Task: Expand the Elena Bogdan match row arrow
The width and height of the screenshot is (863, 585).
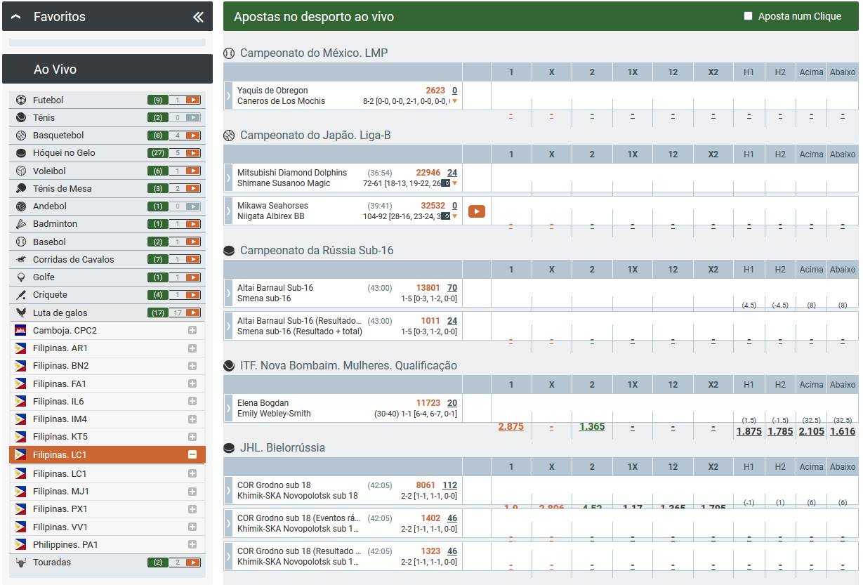Action: pyautogui.click(x=228, y=408)
